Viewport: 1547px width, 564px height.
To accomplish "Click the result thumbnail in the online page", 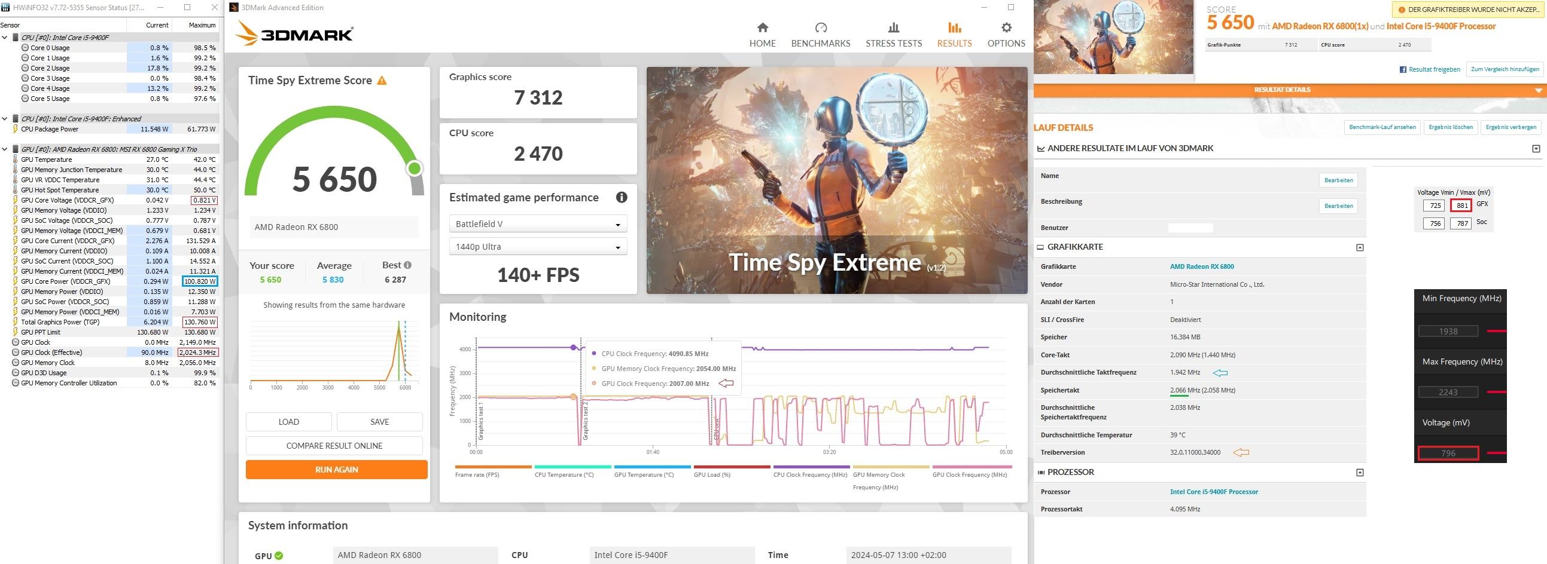I will 1113,37.
